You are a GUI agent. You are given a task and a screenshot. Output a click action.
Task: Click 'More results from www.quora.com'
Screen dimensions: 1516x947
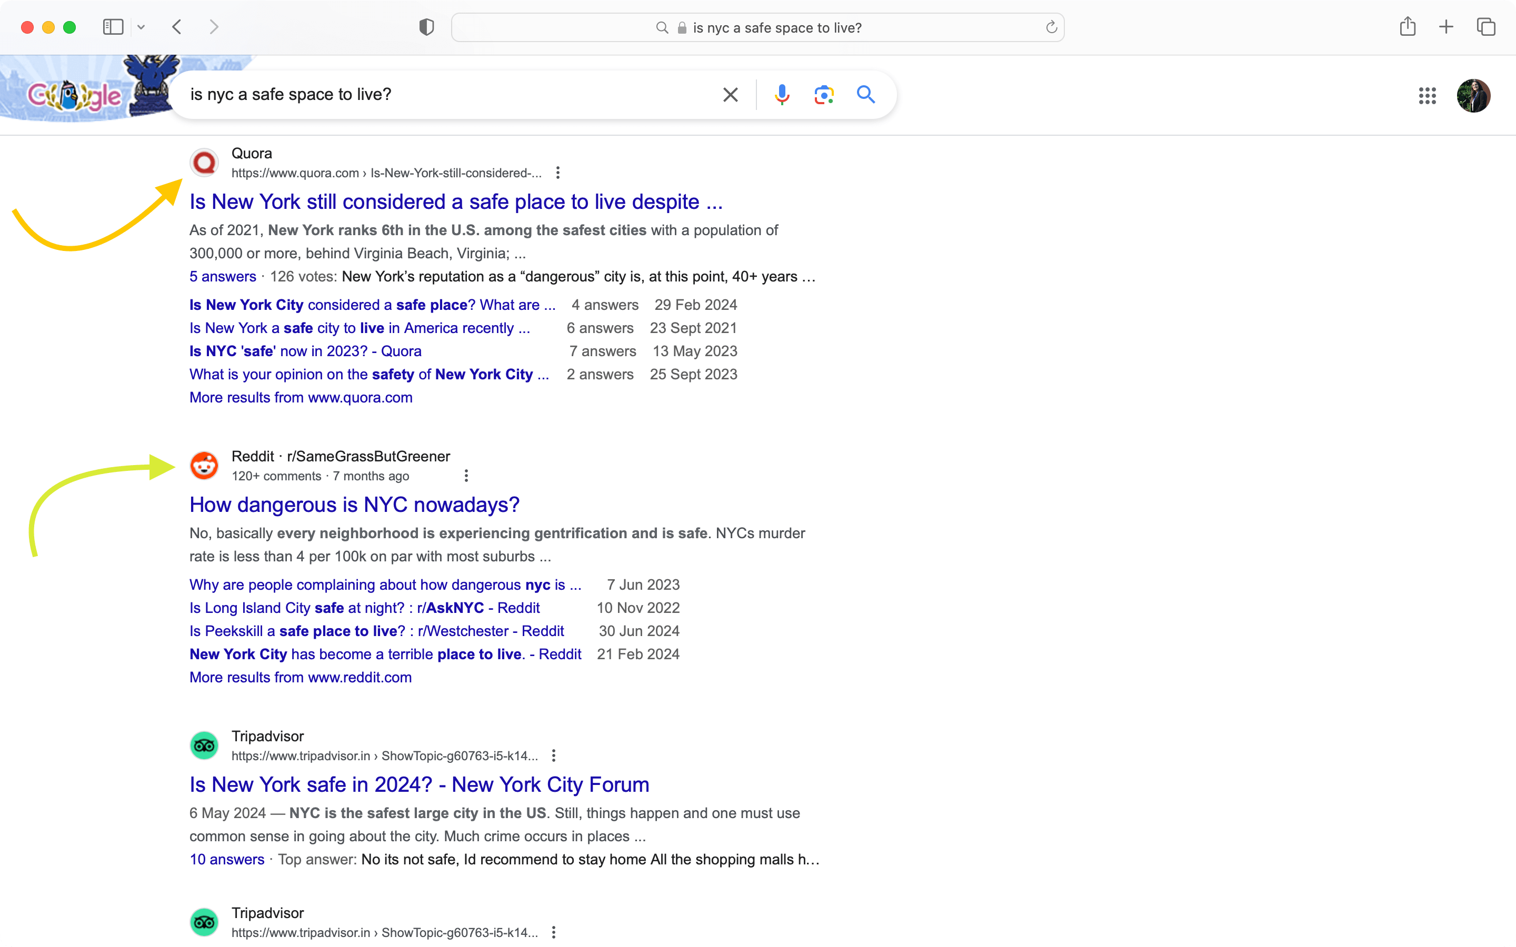pyautogui.click(x=301, y=398)
